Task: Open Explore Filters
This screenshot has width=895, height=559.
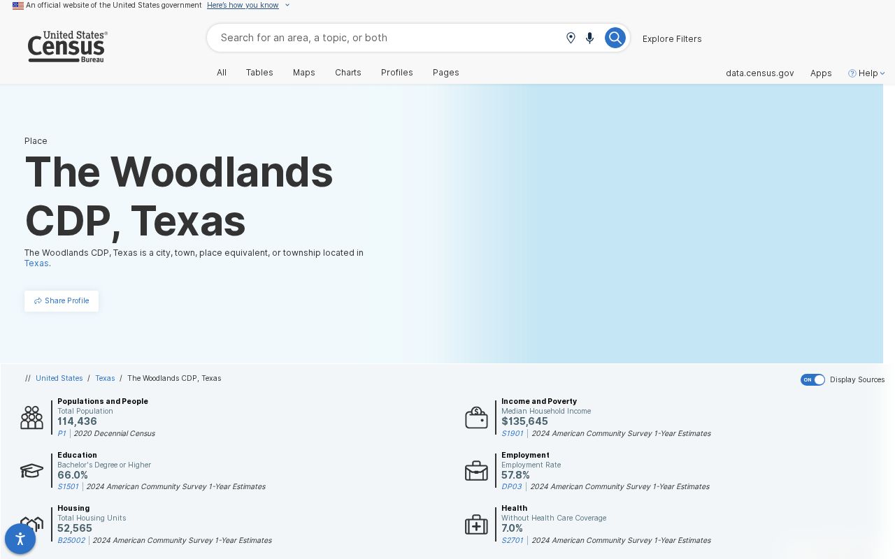Action: [x=672, y=39]
